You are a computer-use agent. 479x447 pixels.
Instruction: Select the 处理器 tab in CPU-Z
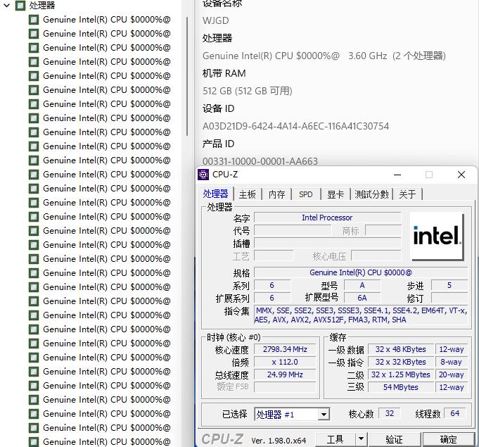pos(216,194)
